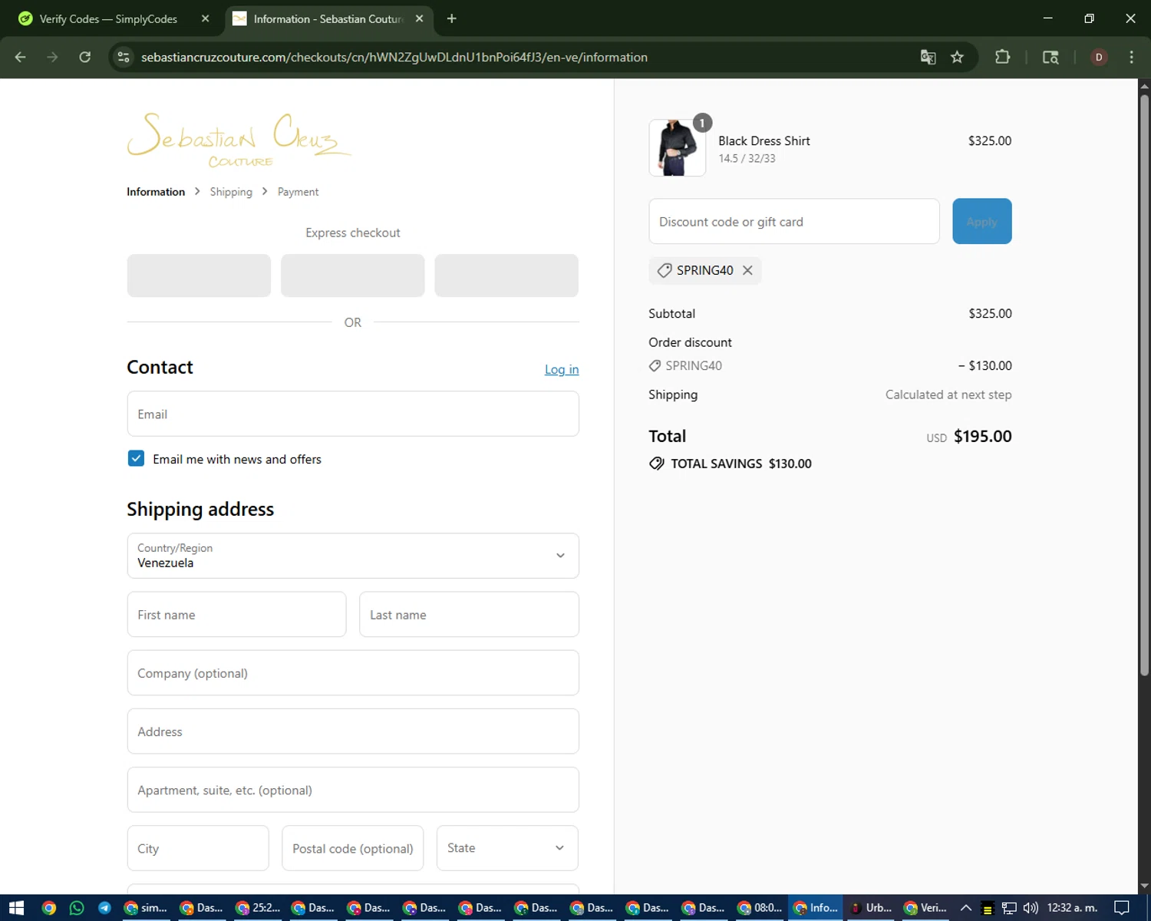Click 'Calculated at next step' shipping text
Image resolution: width=1151 pixels, height=921 pixels.
pyautogui.click(x=948, y=394)
